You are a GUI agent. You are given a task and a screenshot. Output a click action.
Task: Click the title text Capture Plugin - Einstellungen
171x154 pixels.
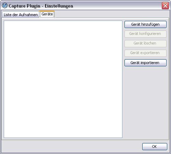[41, 6]
